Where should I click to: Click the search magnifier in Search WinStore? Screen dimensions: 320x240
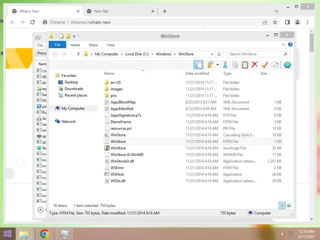coord(286,54)
